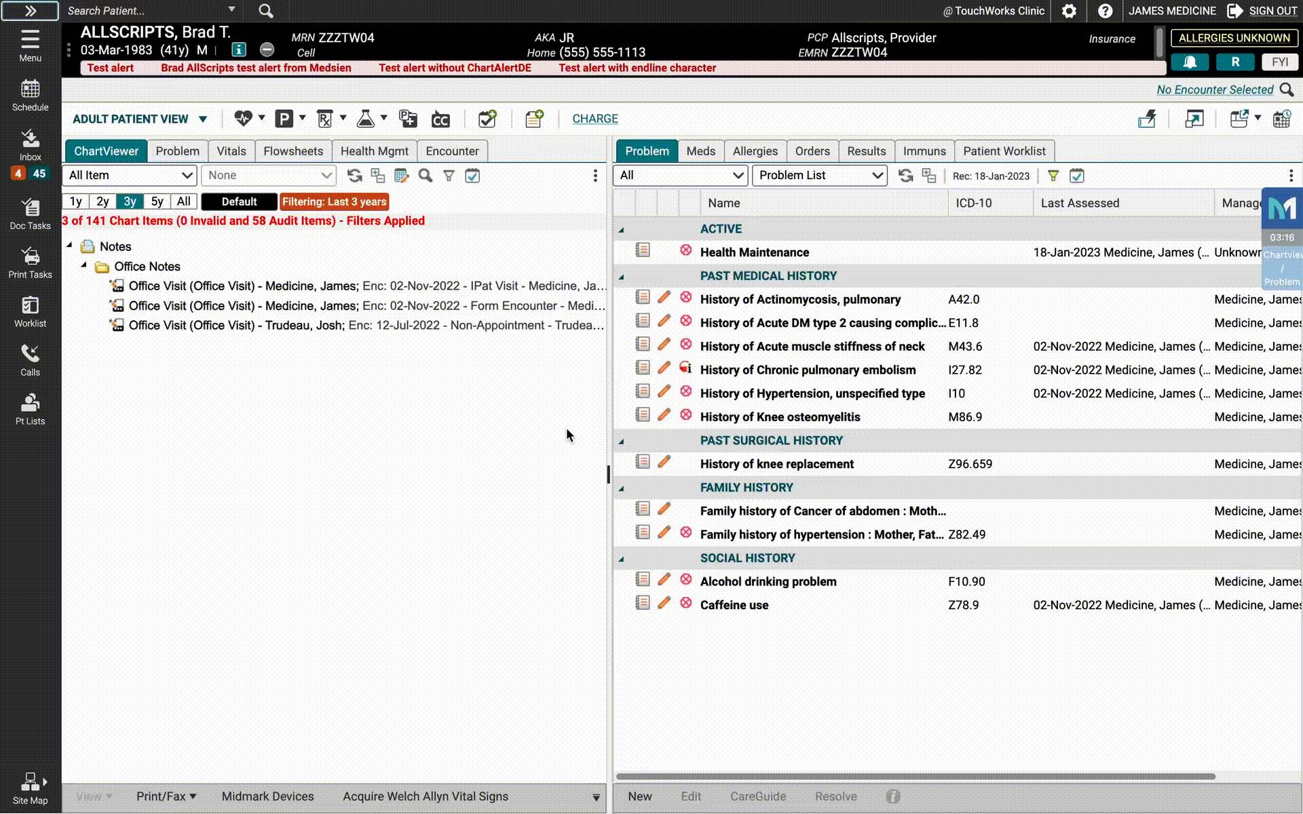1303x814 pixels.
Task: Open the Problem List dropdown
Action: click(819, 175)
